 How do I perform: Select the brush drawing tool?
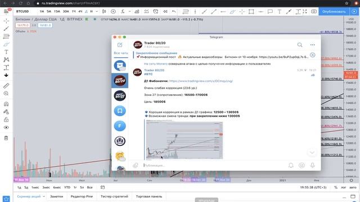(6, 44)
